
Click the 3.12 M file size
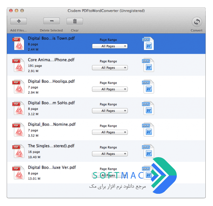pos(33,114)
